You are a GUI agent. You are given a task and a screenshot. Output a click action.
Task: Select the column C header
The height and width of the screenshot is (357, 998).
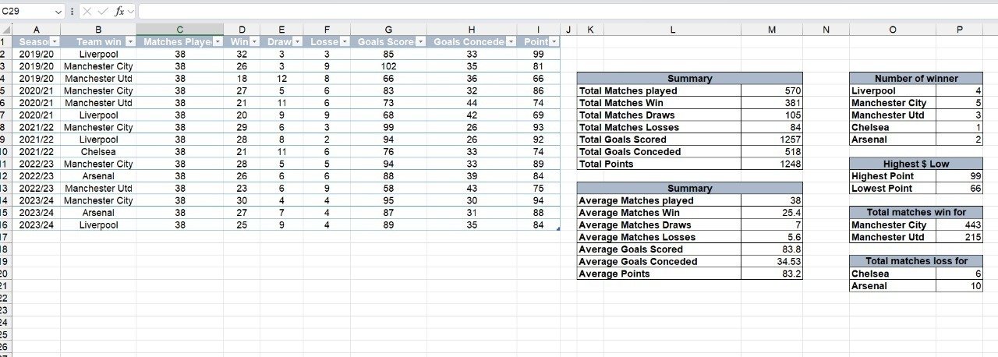click(x=179, y=30)
